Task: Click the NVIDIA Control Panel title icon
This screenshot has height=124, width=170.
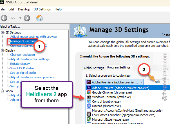Action: point(2,2)
